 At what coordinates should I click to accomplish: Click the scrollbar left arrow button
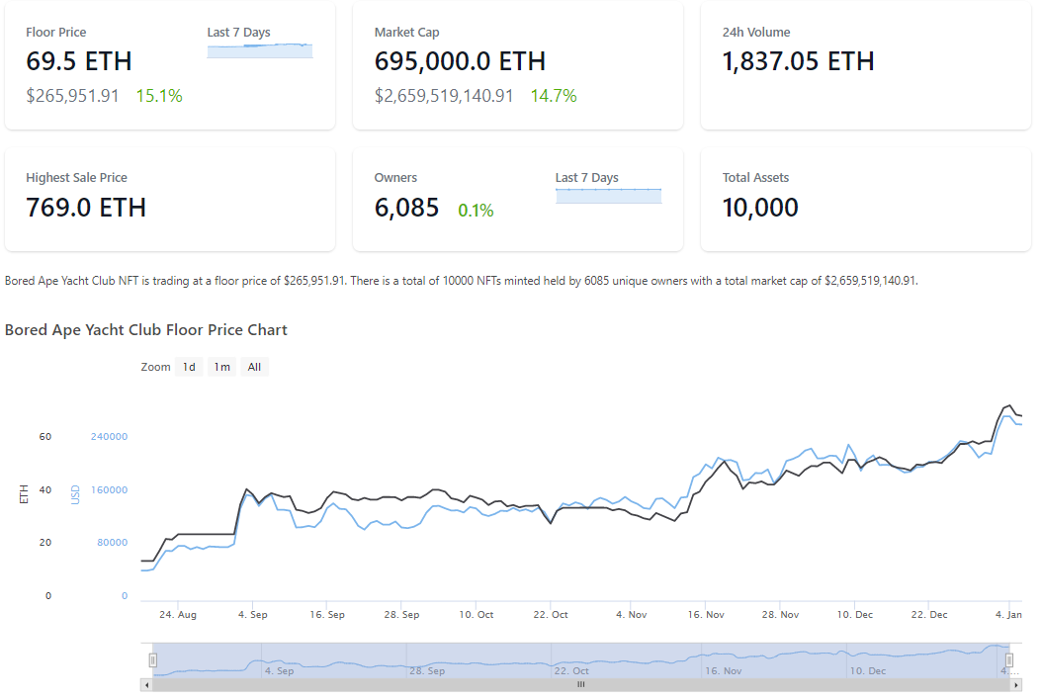tap(146, 684)
